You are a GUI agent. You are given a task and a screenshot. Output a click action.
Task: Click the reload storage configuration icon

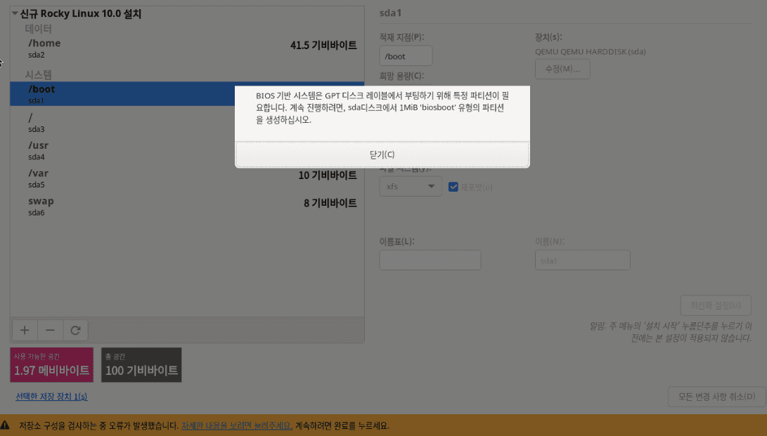[75, 330]
